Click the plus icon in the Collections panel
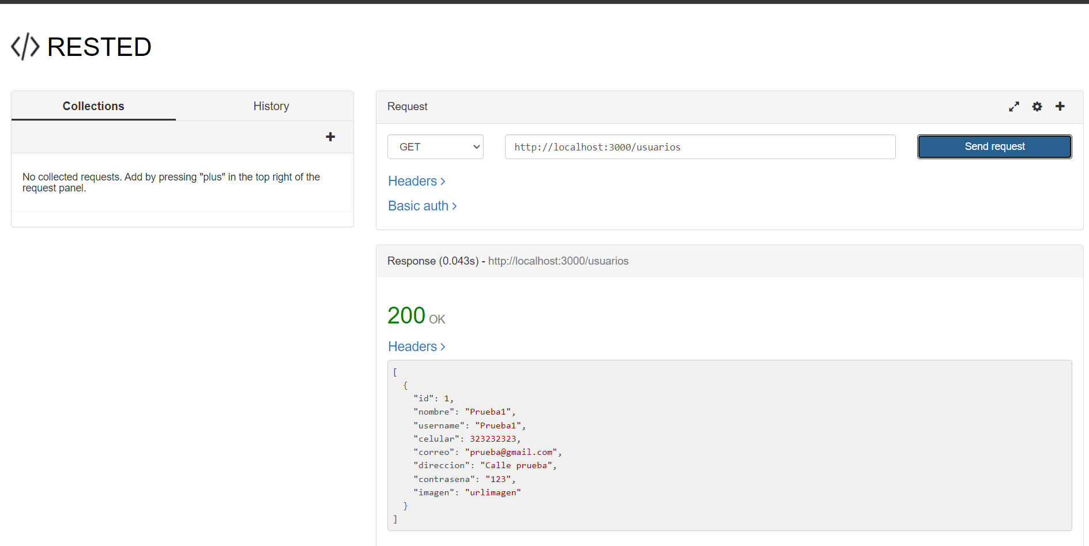The width and height of the screenshot is (1089, 546). [x=330, y=137]
